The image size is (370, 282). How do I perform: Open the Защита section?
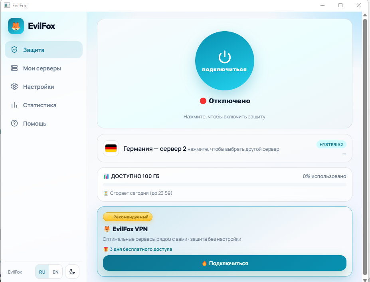(x=44, y=50)
